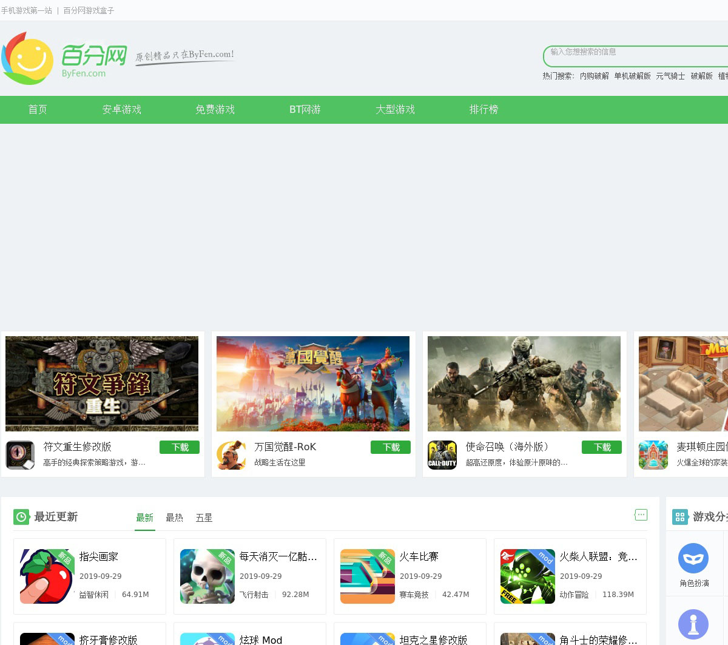Open the 角斗士的荣耀修… game title
This screenshot has height=645, width=728.
598,640
